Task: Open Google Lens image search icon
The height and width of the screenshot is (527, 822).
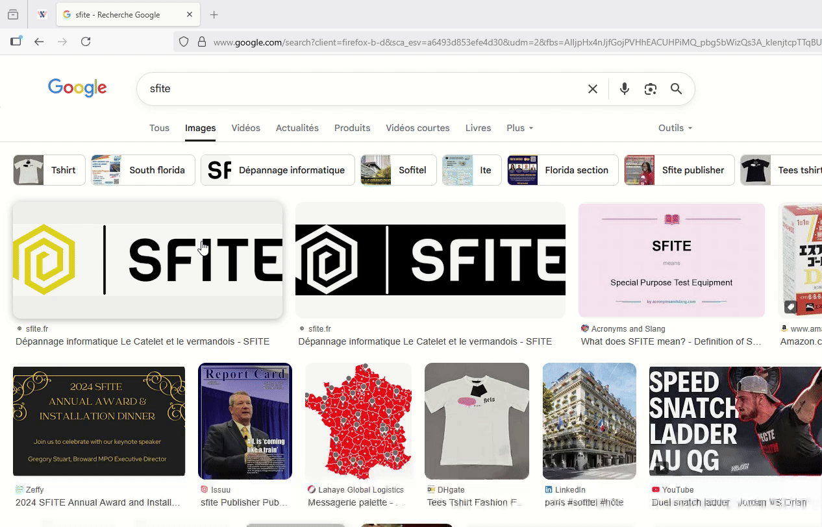Action: tap(650, 89)
